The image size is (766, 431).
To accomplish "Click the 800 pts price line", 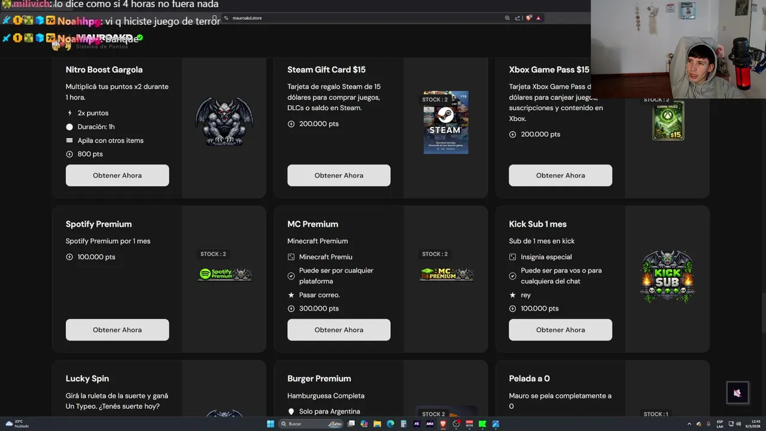I will 84,154.
